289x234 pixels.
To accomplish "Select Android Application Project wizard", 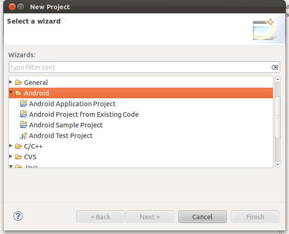I will (x=72, y=104).
